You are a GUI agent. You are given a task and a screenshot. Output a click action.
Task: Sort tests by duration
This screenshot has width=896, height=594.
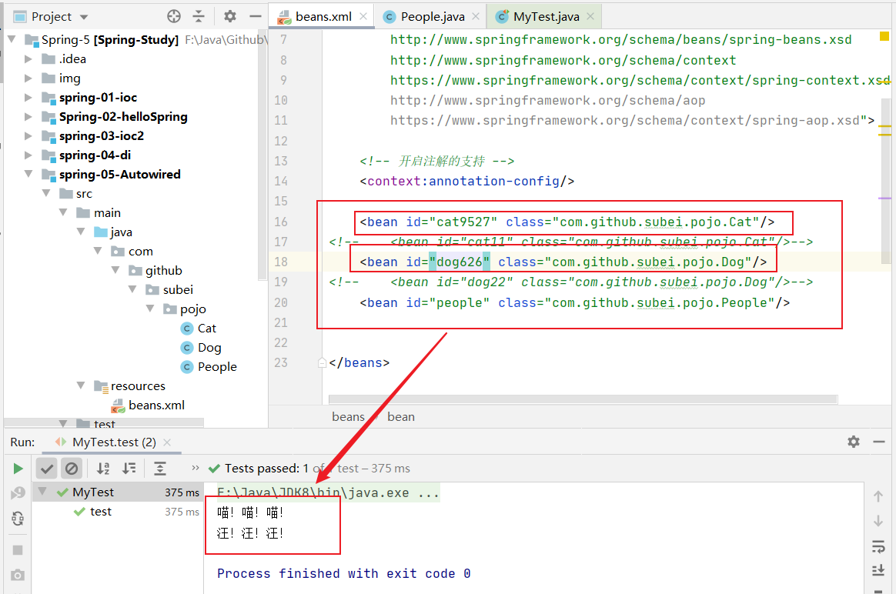pos(129,469)
